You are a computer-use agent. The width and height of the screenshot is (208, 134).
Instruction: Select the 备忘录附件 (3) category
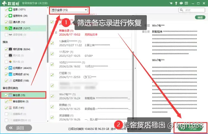[23, 101]
